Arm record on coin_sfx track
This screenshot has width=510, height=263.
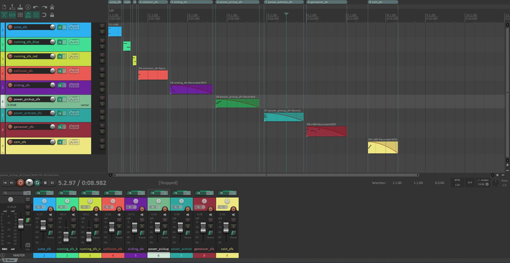click(10, 142)
